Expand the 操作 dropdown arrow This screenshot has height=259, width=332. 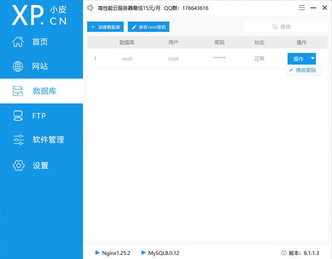(x=312, y=59)
